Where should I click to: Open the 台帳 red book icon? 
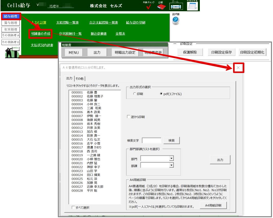[x=161, y=7]
